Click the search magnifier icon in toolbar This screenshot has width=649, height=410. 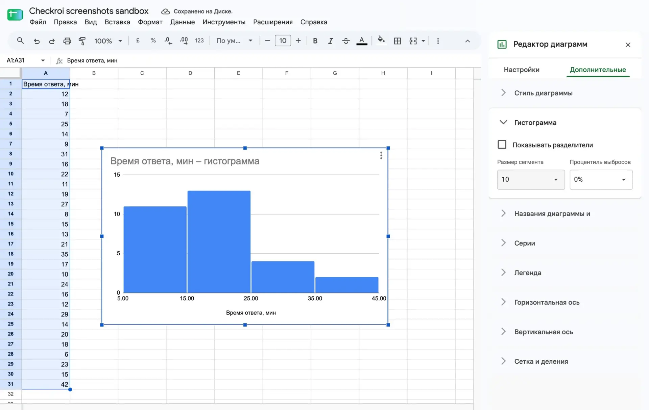[20, 41]
